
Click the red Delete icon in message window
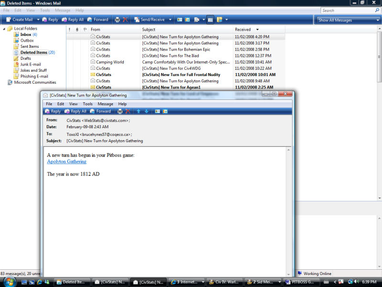[x=127, y=111]
